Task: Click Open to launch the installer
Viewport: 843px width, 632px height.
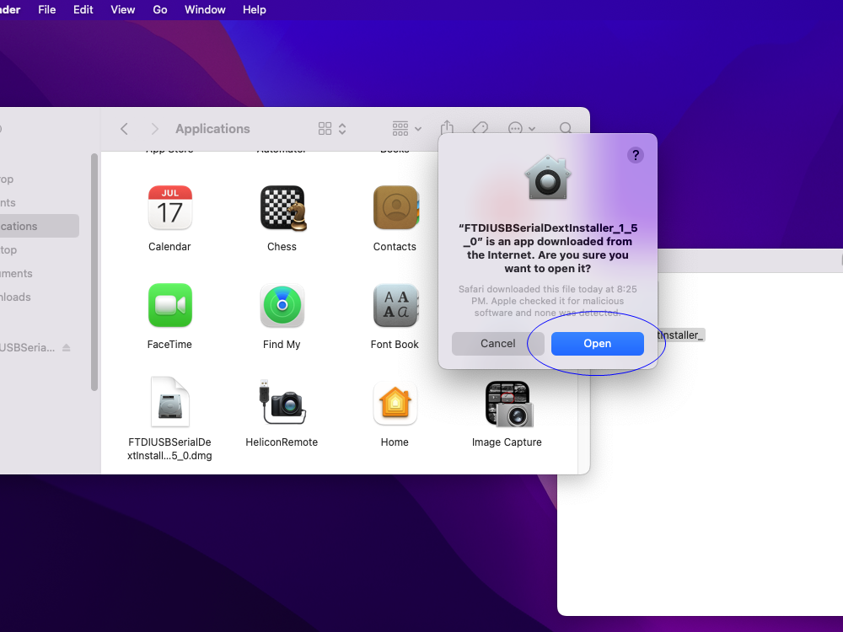Action: pyautogui.click(x=598, y=344)
